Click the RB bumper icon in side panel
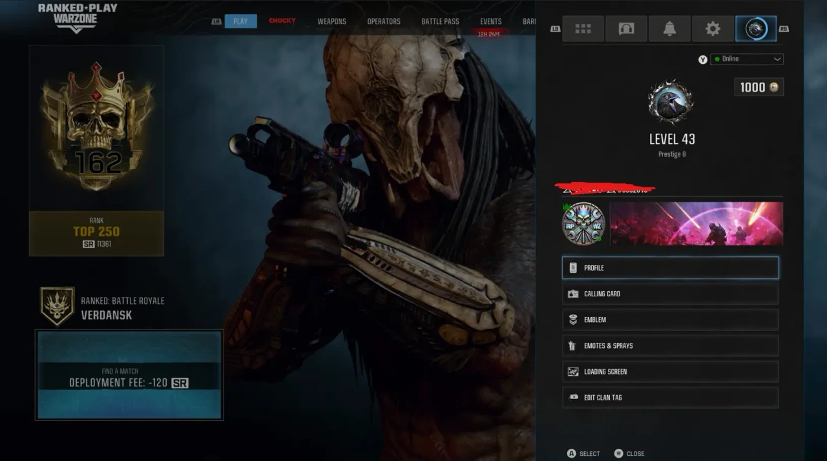This screenshot has width=827, height=461. pos(784,29)
